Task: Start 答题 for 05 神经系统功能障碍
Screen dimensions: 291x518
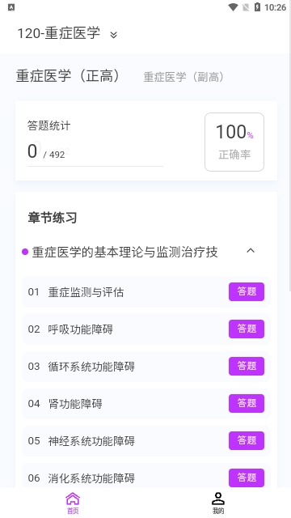Action: [x=247, y=440]
